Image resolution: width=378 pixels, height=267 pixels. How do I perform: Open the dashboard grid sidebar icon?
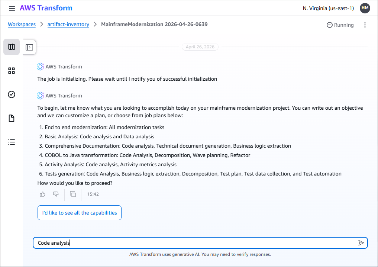(x=12, y=71)
